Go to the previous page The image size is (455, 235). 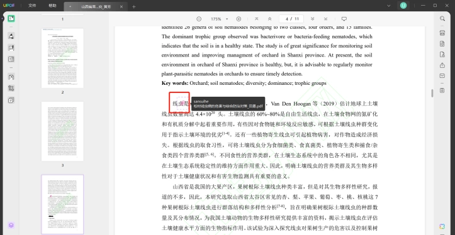coord(269,19)
